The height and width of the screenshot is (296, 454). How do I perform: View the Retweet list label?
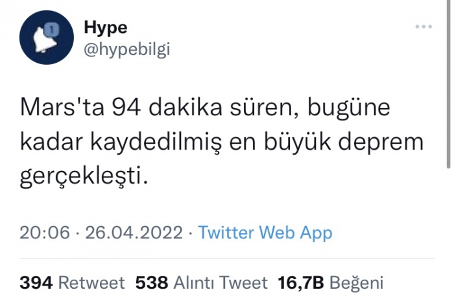[91, 282]
